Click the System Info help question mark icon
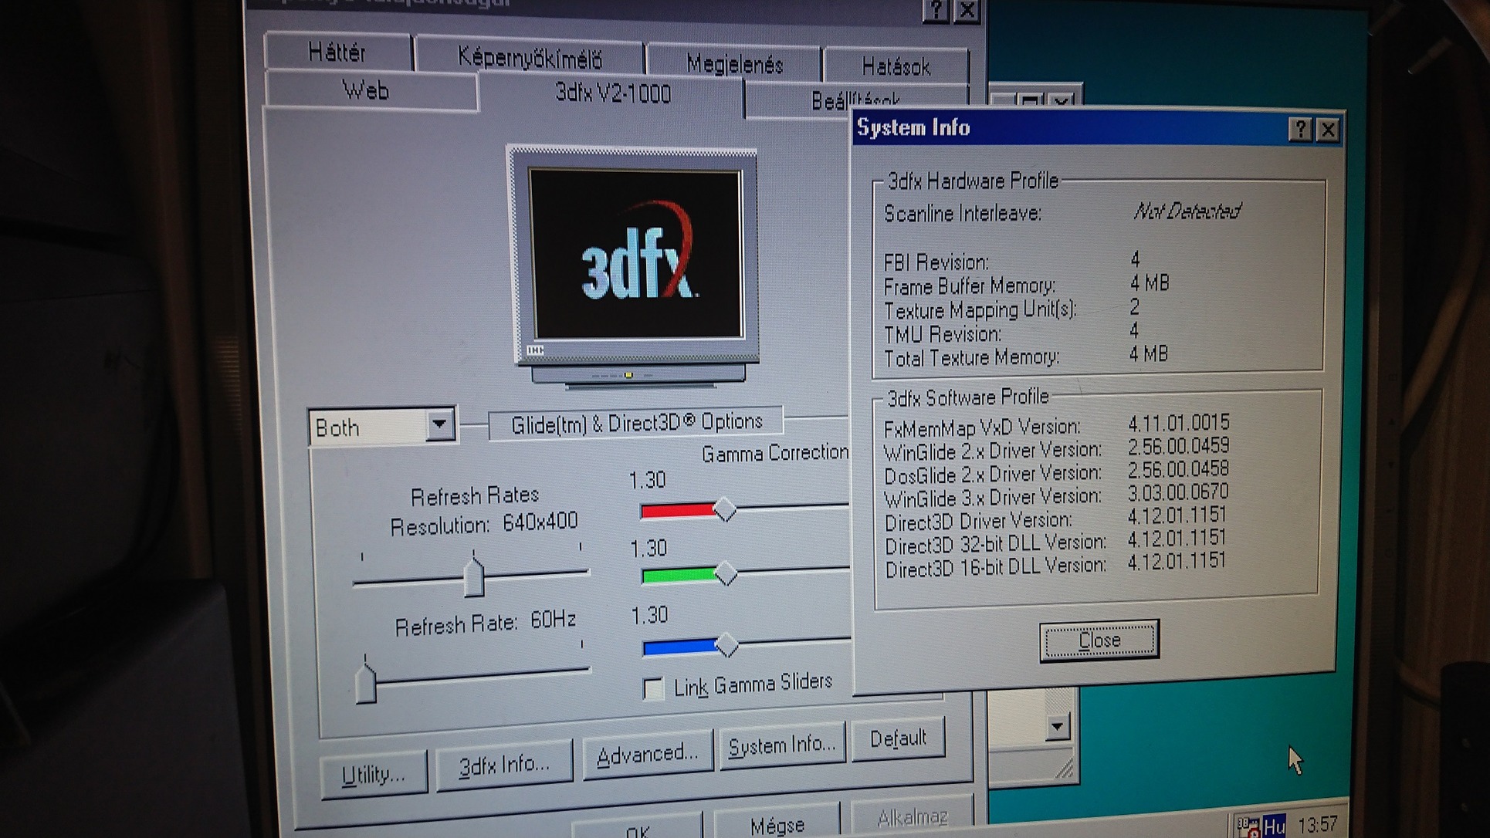 point(1300,129)
